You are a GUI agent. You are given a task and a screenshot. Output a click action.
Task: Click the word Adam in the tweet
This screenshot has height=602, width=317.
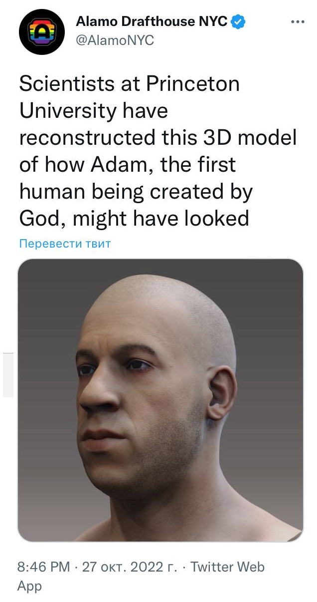[117, 165]
